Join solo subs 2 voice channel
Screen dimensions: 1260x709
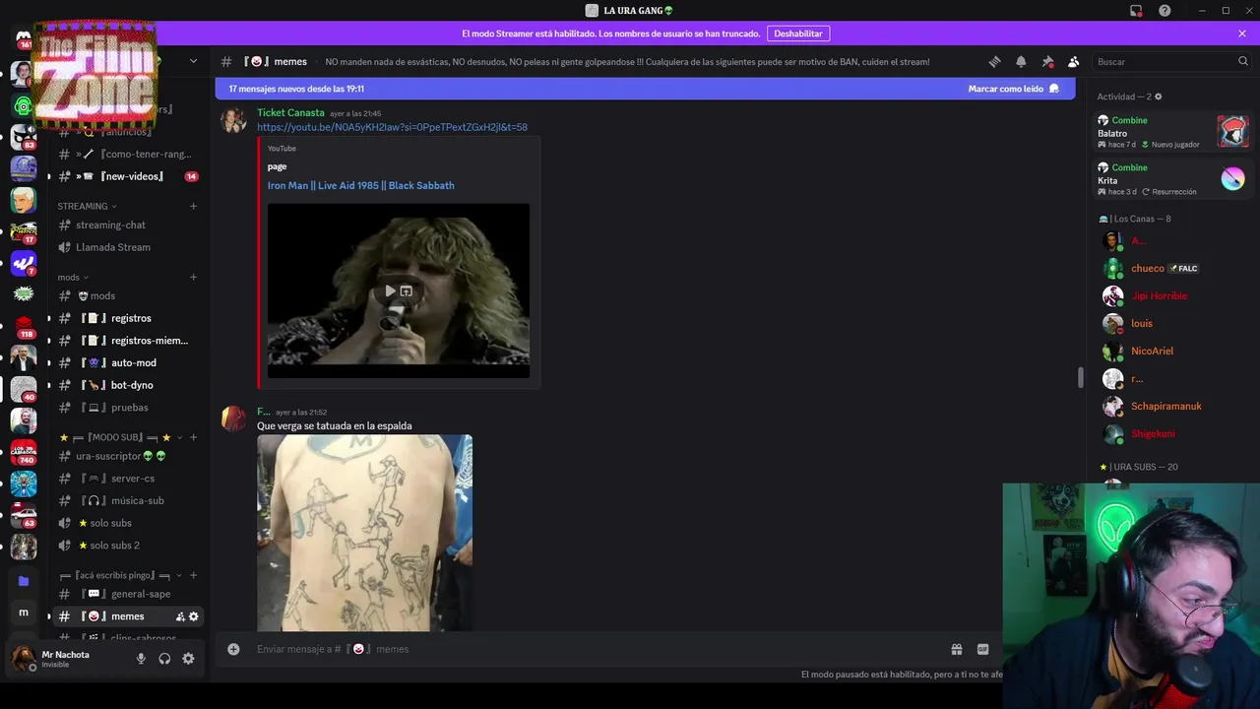pos(127,546)
